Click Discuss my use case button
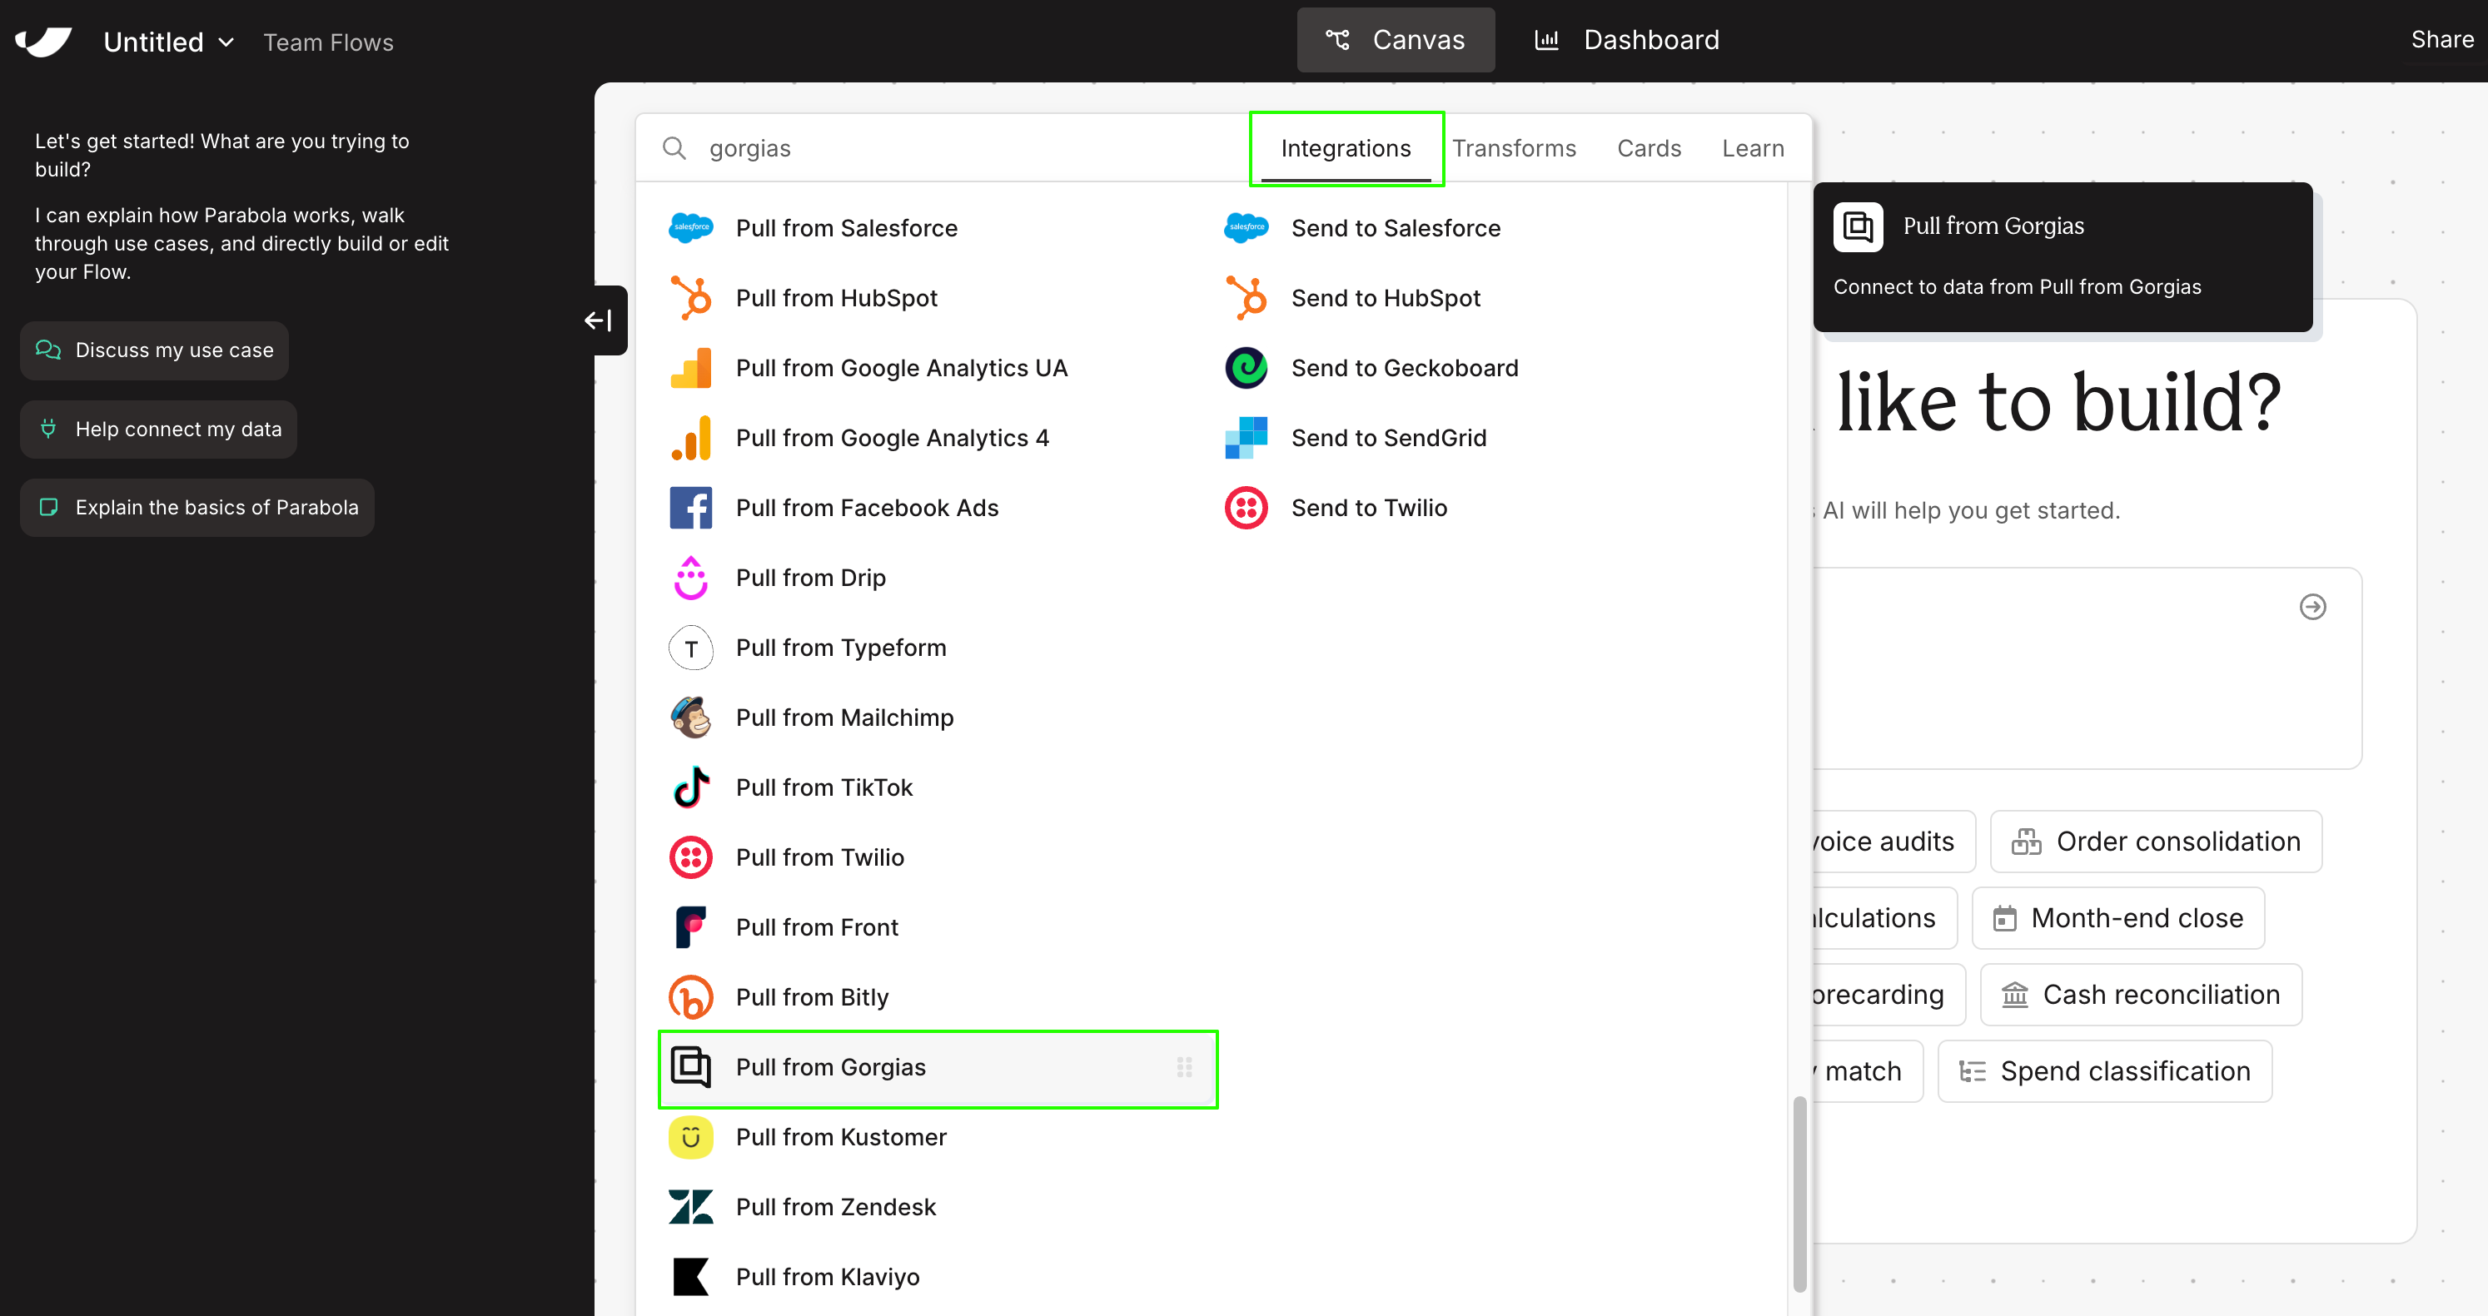Viewport: 2488px width, 1316px height. (155, 350)
